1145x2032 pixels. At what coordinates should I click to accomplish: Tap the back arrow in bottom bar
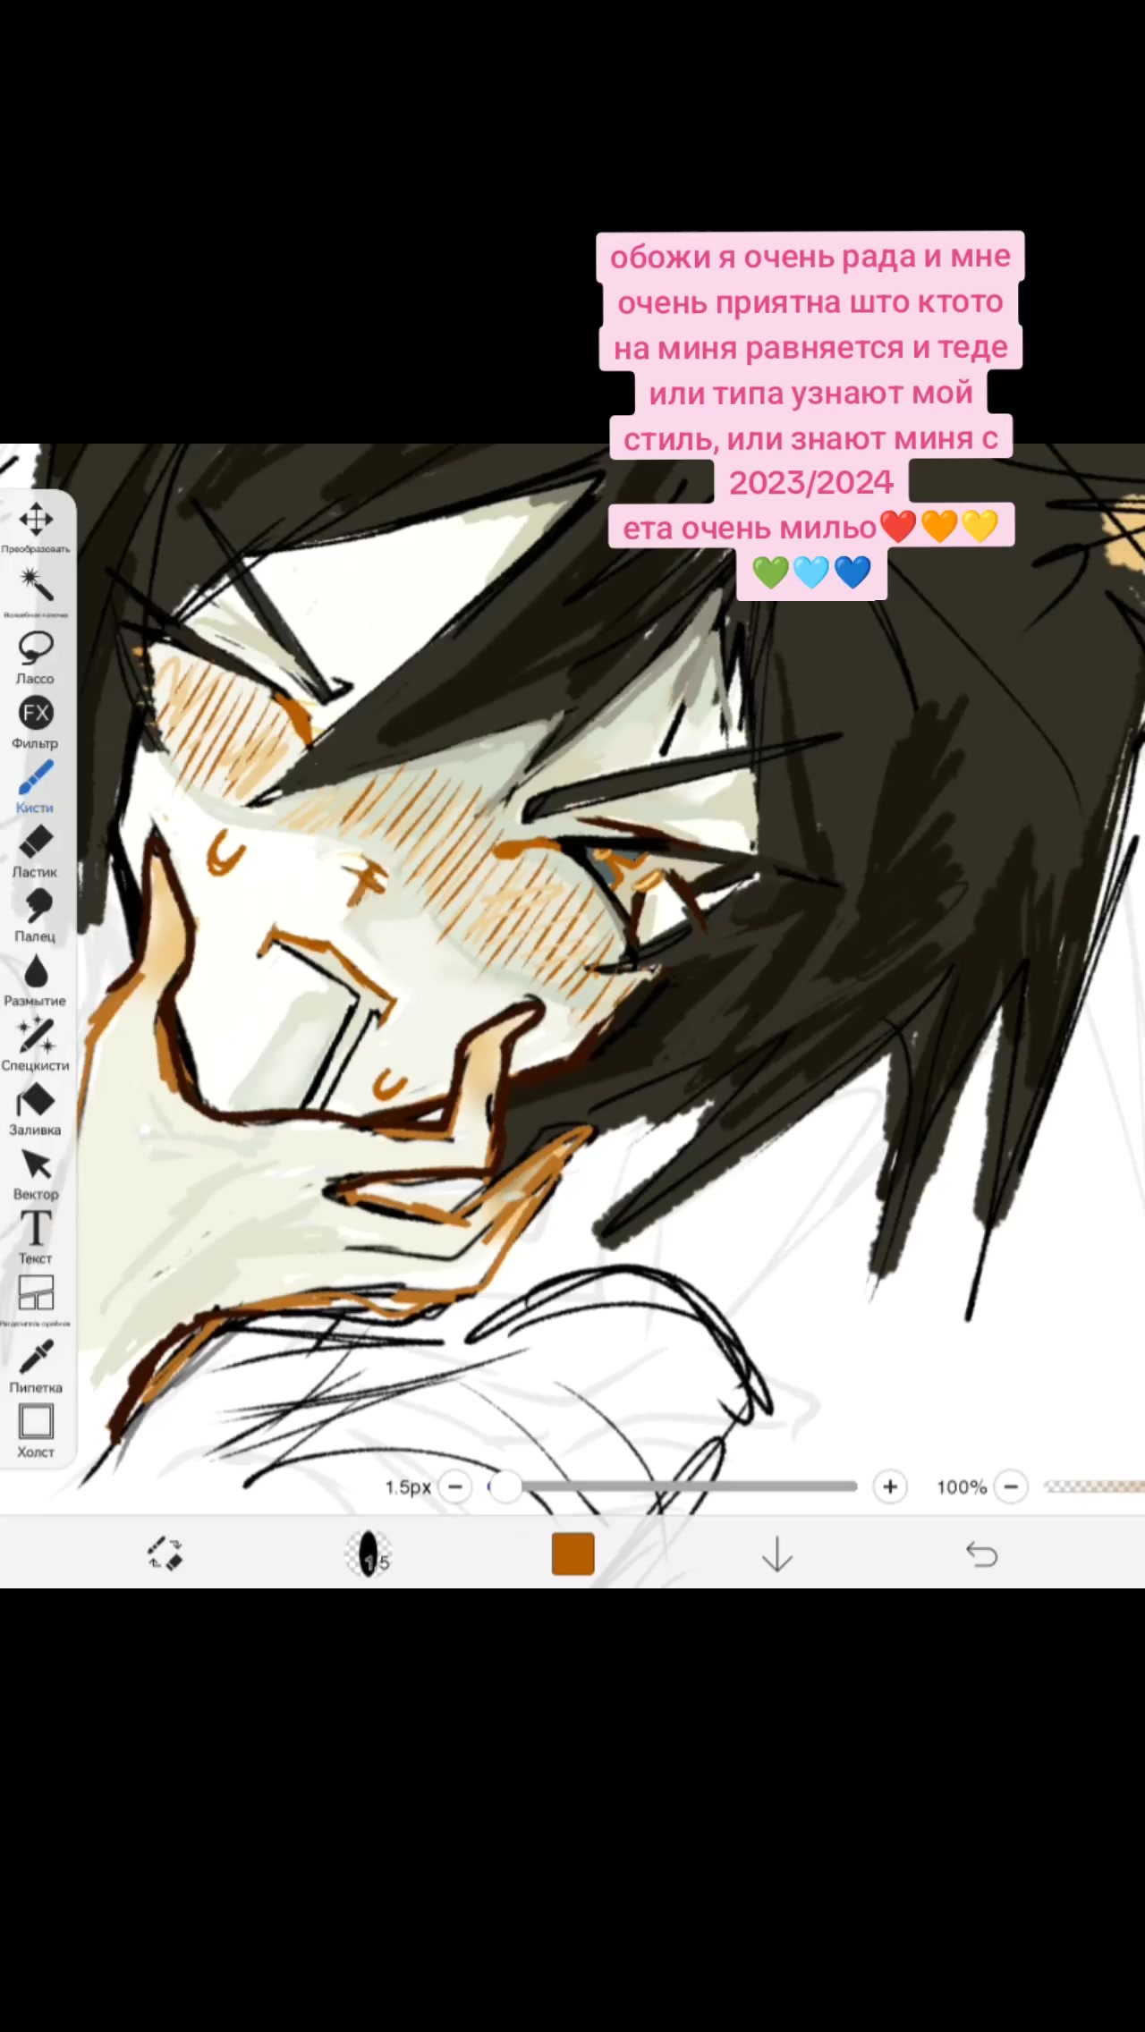click(x=982, y=1554)
